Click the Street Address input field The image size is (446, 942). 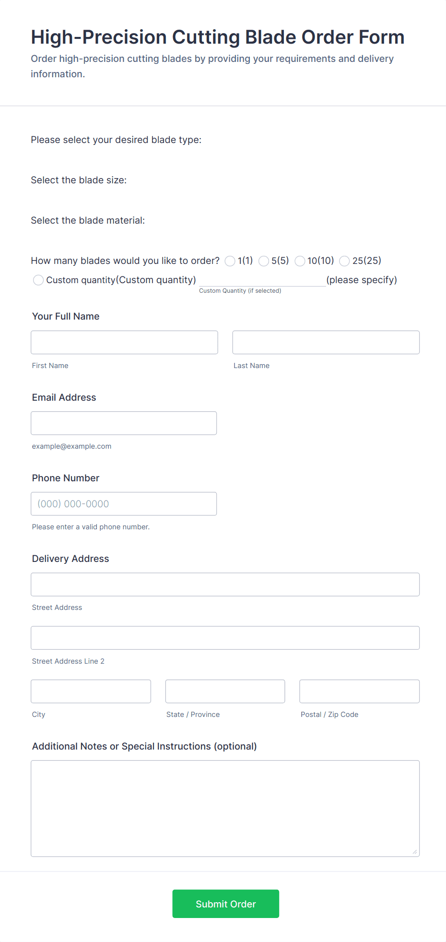point(225,584)
